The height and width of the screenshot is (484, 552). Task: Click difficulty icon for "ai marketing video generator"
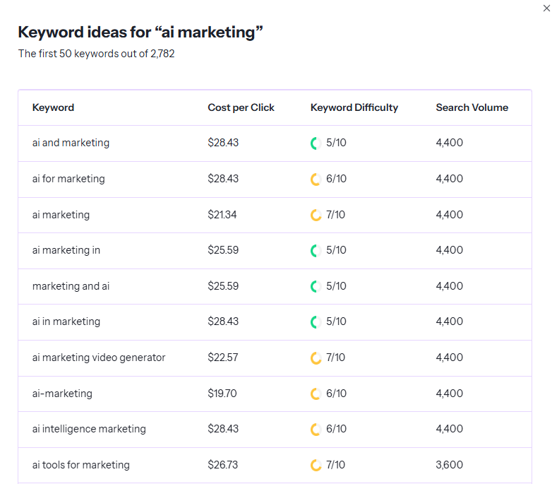pos(316,358)
